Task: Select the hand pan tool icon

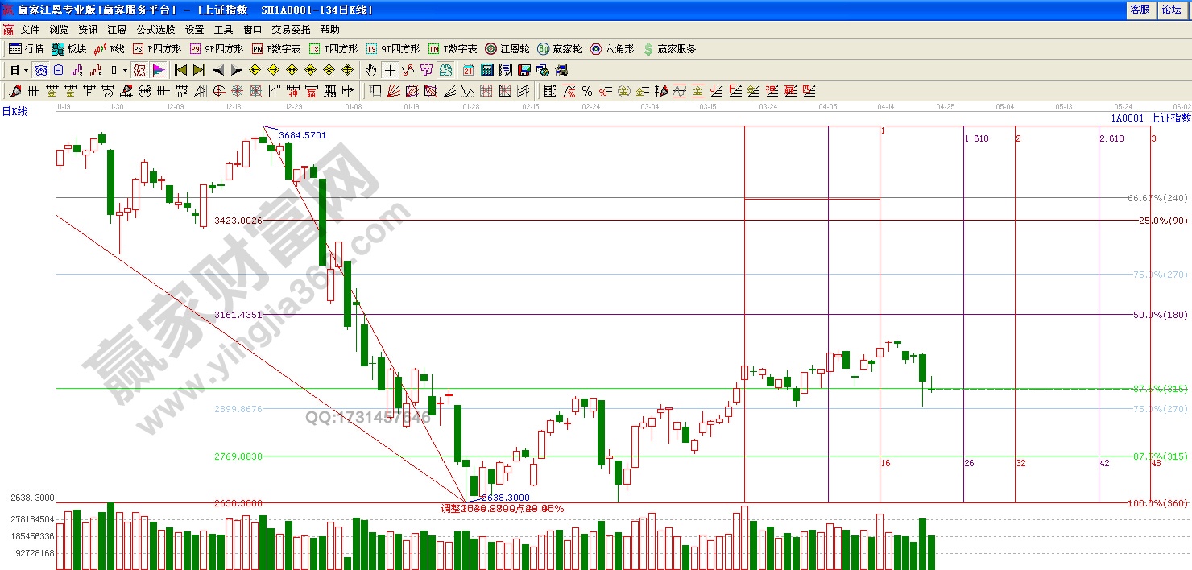Action: pyautogui.click(x=370, y=70)
